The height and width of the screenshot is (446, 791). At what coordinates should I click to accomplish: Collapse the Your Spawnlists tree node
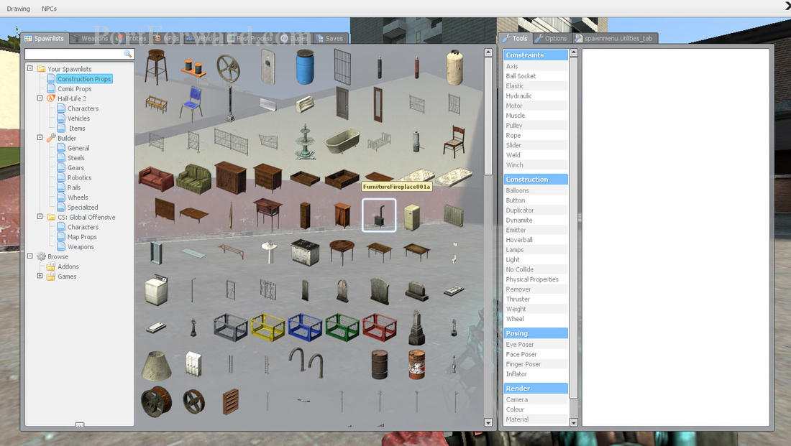tap(29, 68)
